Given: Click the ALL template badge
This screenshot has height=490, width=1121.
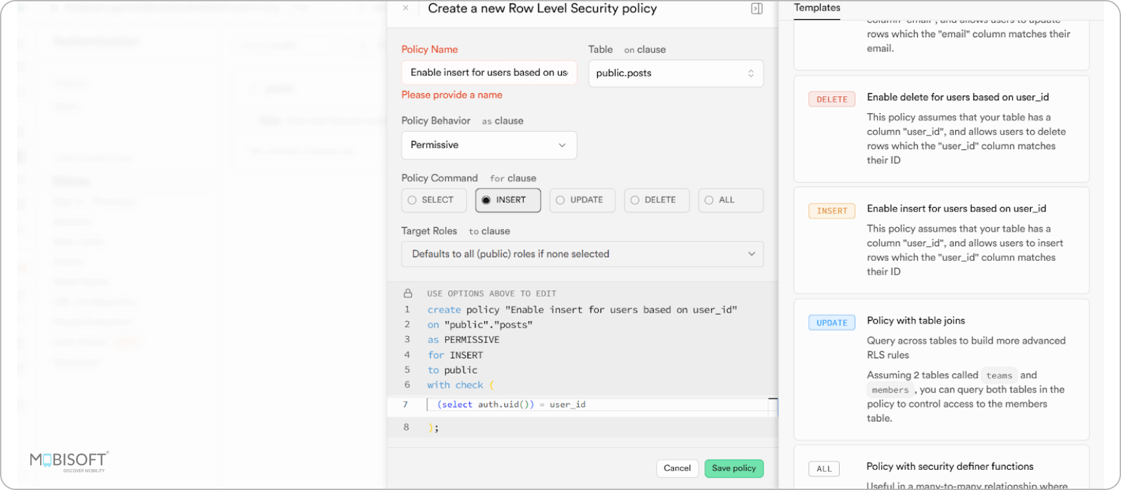Looking at the screenshot, I should coord(824,469).
